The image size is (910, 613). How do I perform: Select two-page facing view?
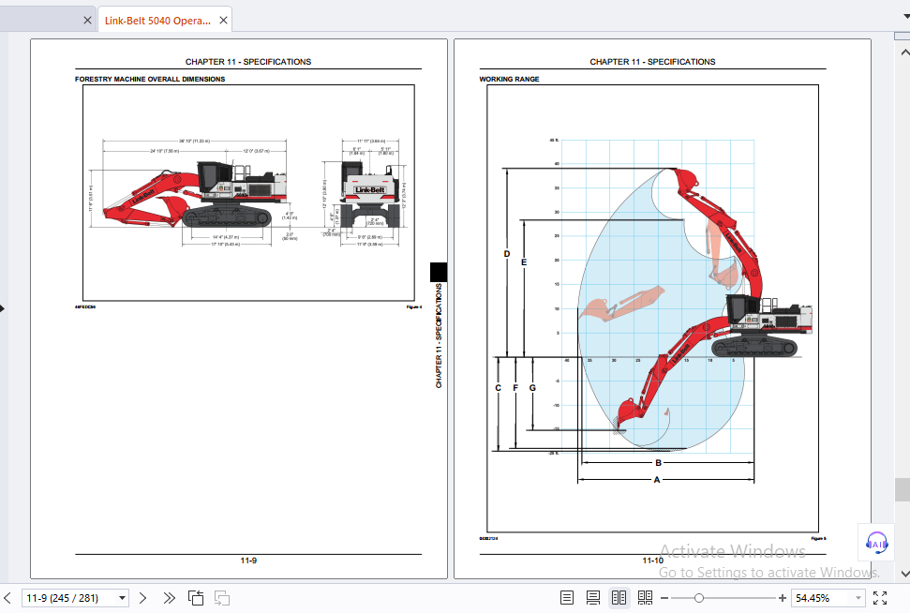coord(619,597)
